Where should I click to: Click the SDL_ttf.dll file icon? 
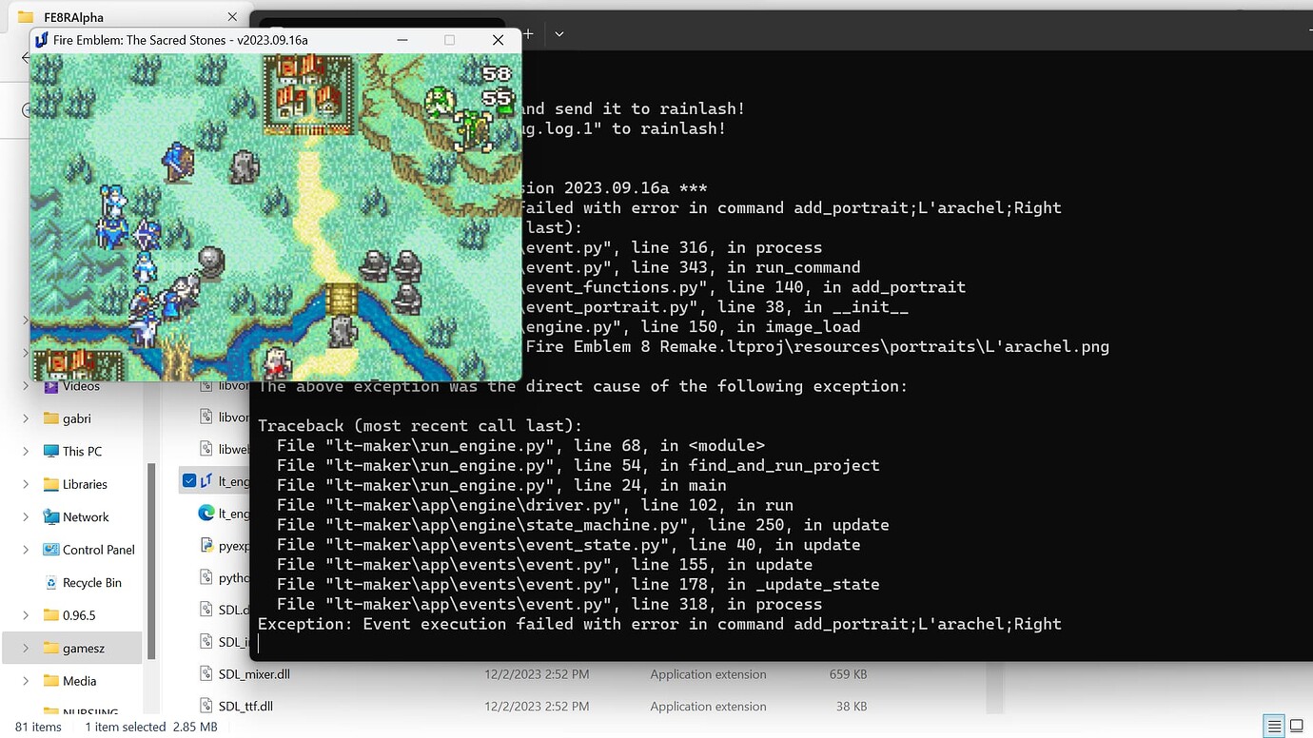[x=207, y=707]
